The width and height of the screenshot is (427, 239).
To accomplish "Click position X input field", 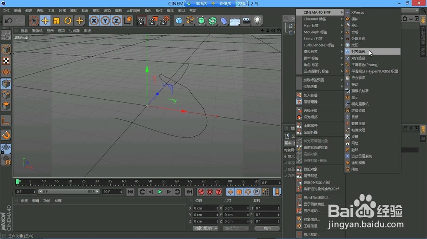I will [206, 208].
